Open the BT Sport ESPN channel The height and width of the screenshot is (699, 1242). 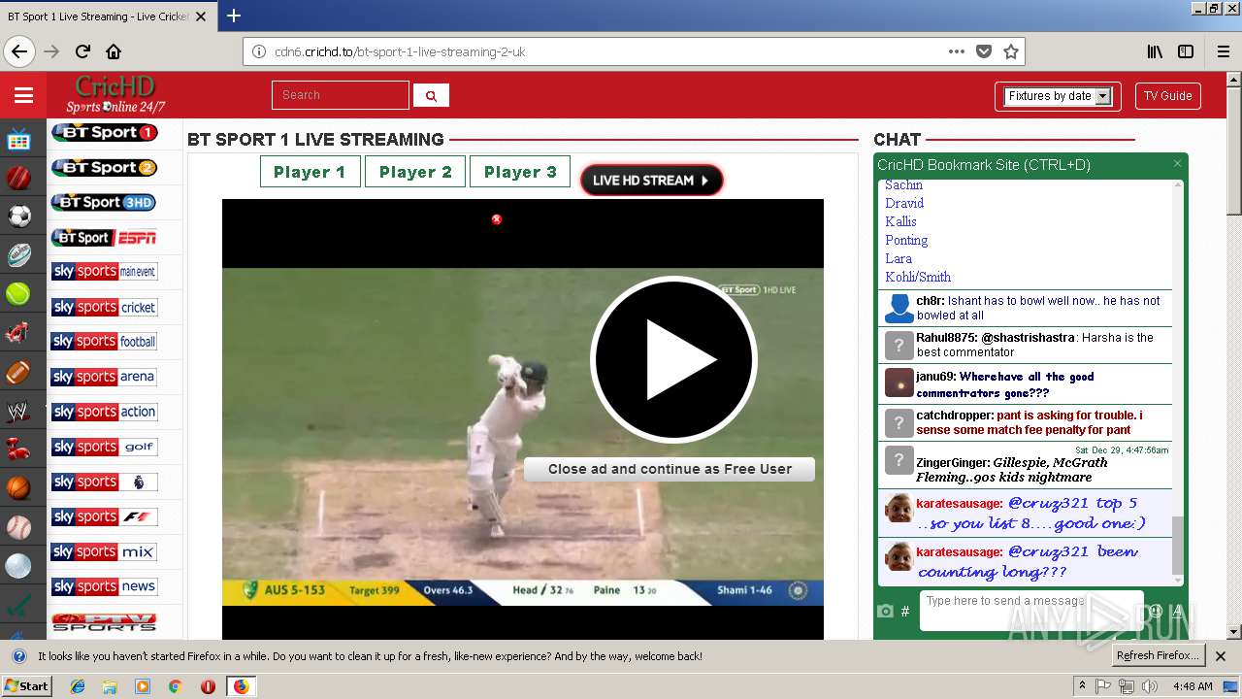point(104,237)
